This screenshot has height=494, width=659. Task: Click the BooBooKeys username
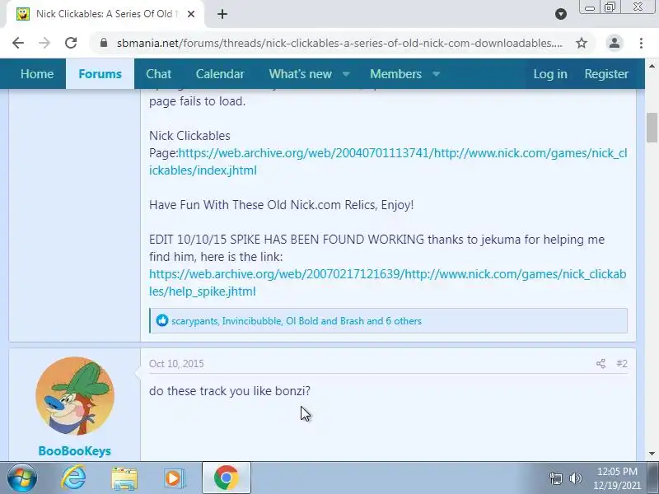click(75, 450)
